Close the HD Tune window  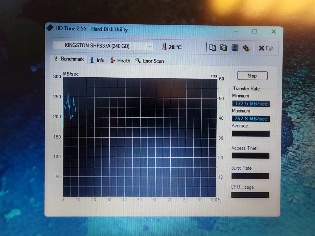[x=274, y=31]
